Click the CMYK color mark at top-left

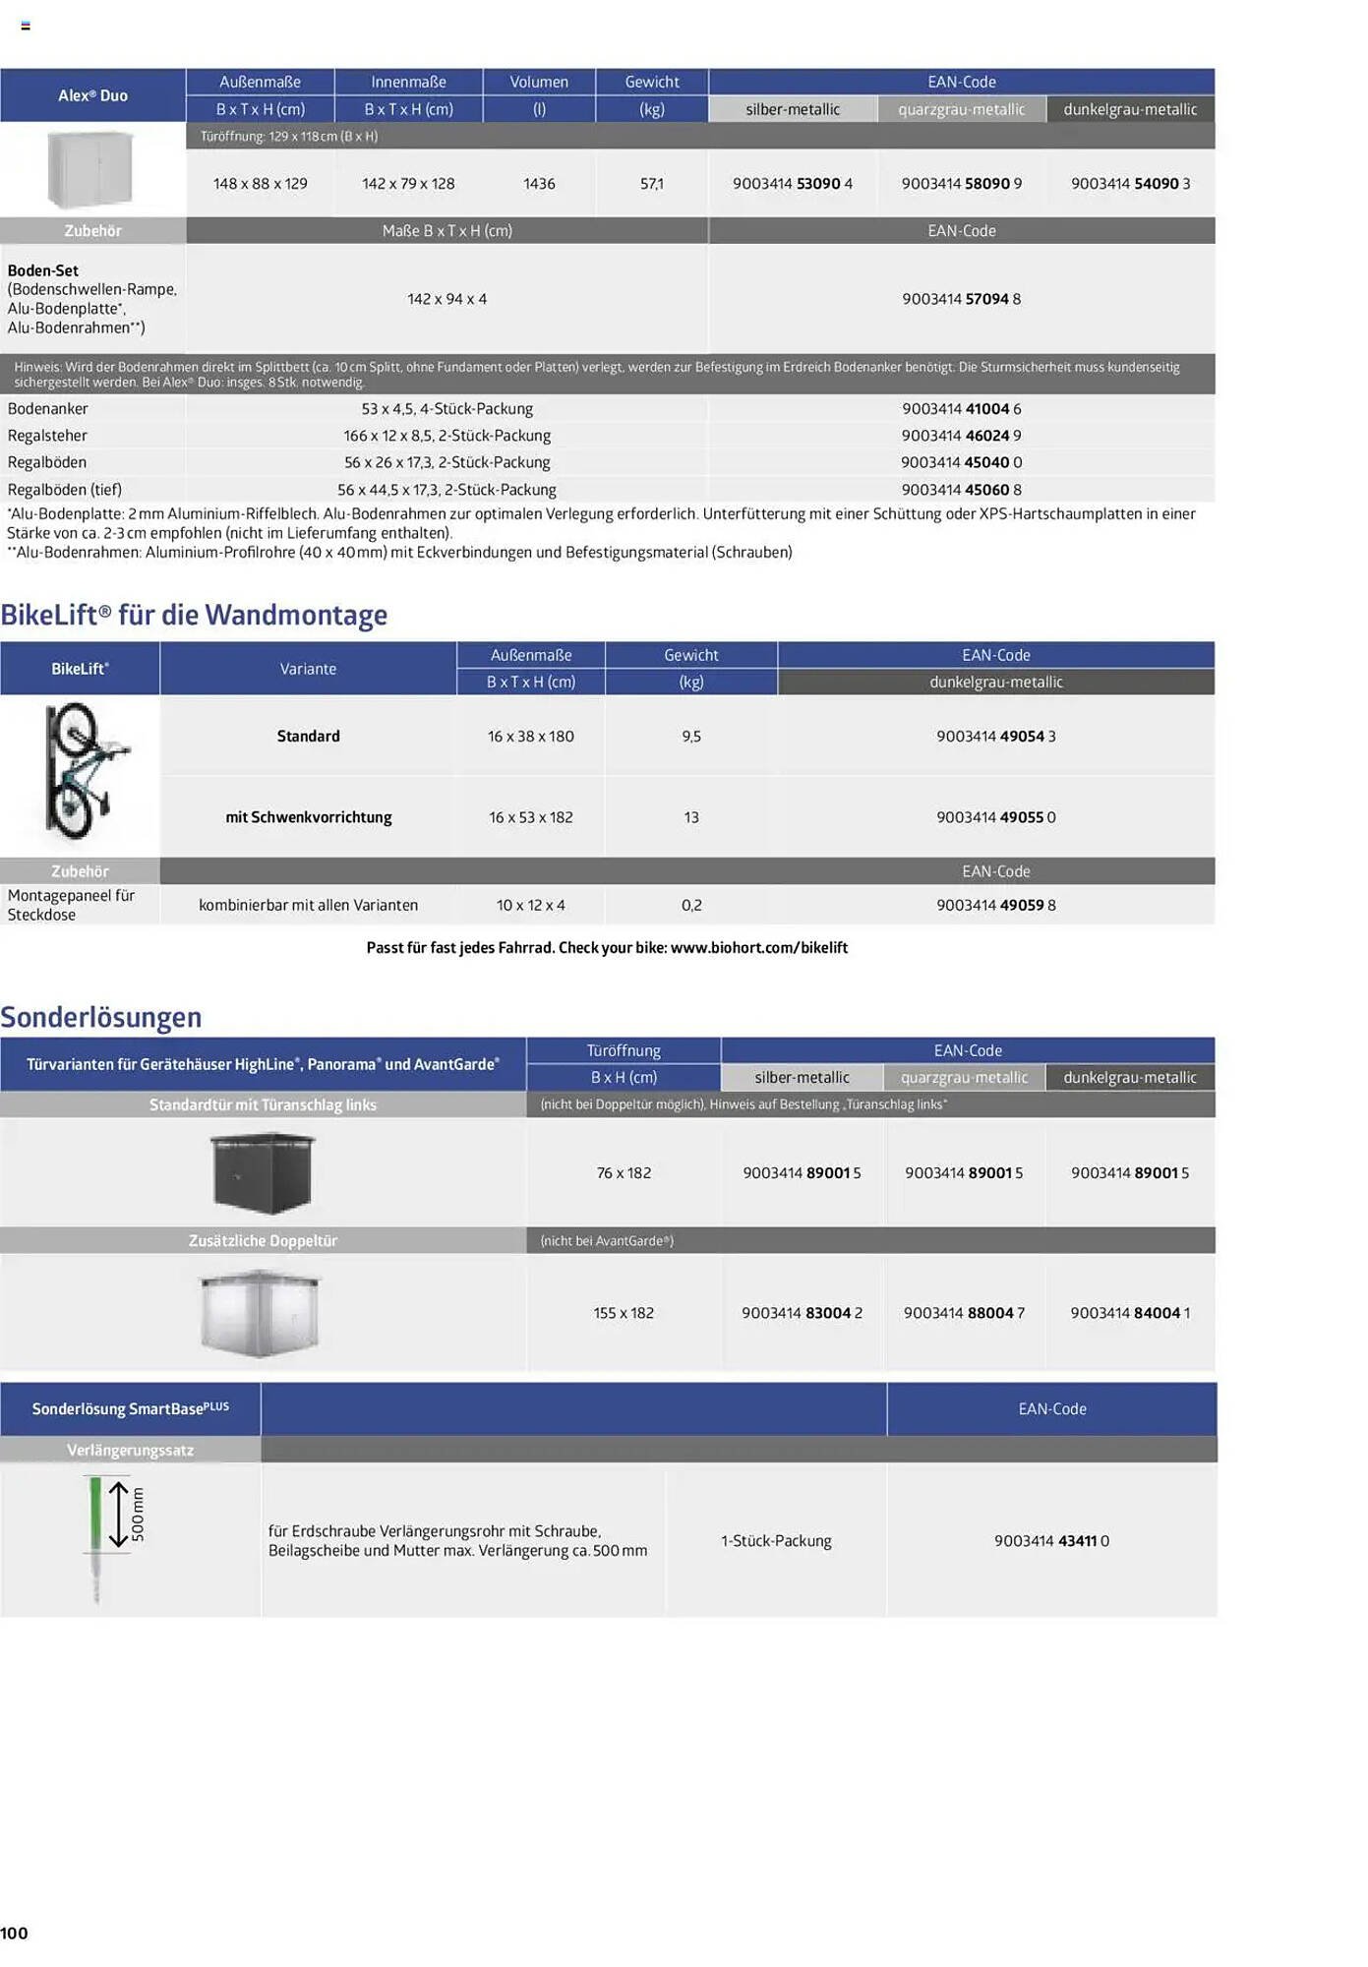pyautogui.click(x=26, y=26)
